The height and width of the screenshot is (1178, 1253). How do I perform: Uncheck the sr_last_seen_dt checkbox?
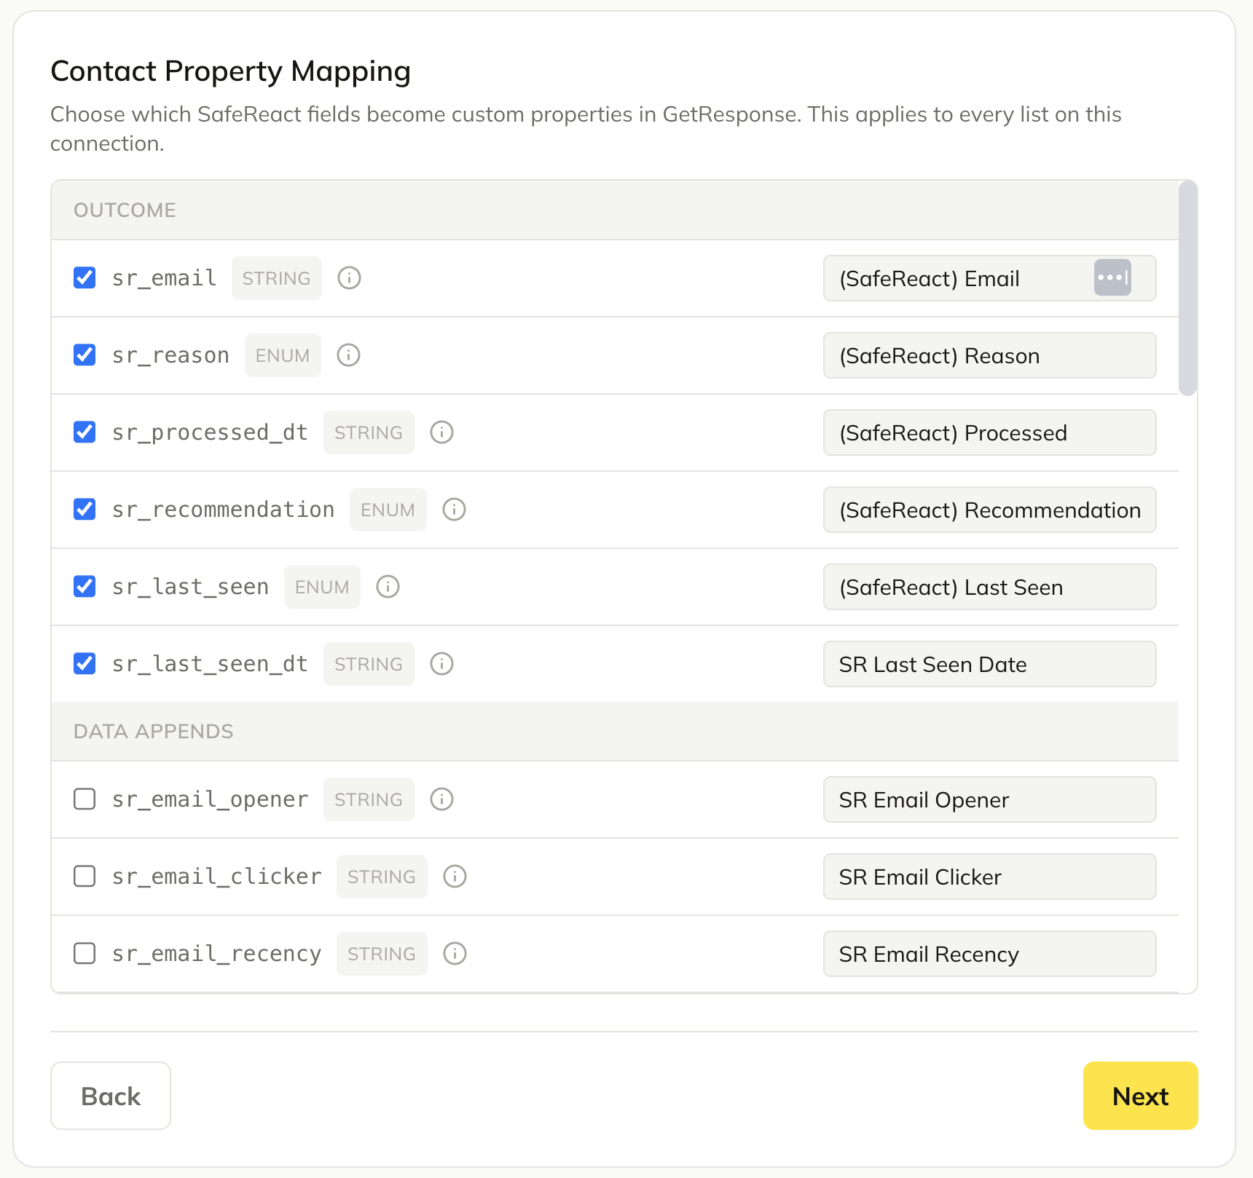click(85, 664)
